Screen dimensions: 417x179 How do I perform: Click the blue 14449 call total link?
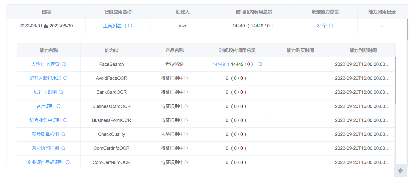(x=219, y=64)
